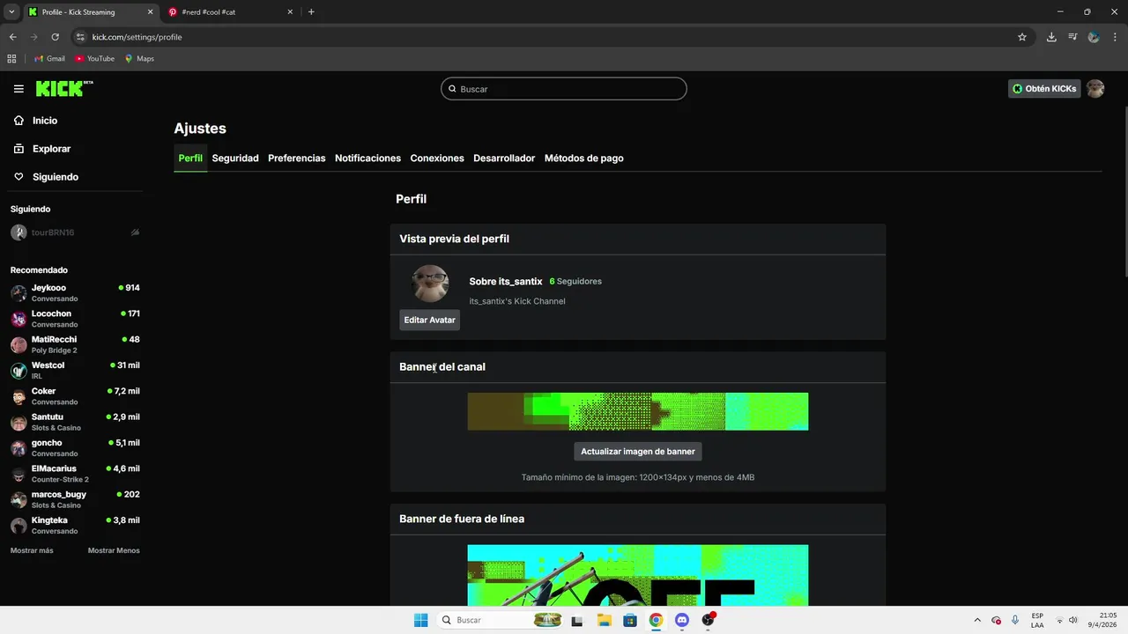The width and height of the screenshot is (1128, 634).
Task: Click Kingteka channel avatar
Action: point(19,526)
